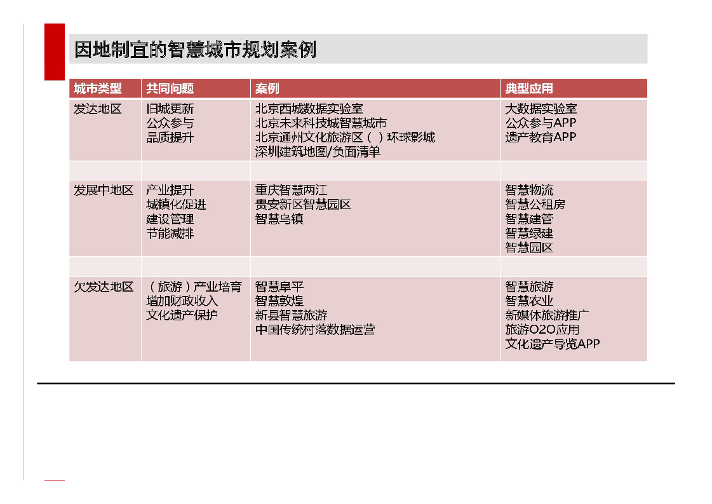Click the 旧城更新 text
Viewport: 712px width, 504px height.
point(170,109)
